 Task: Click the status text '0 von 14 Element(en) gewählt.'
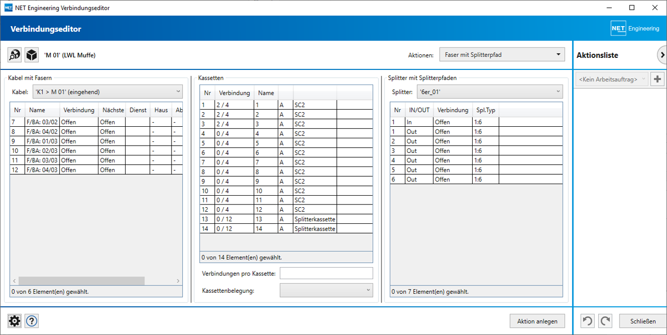[x=242, y=257]
